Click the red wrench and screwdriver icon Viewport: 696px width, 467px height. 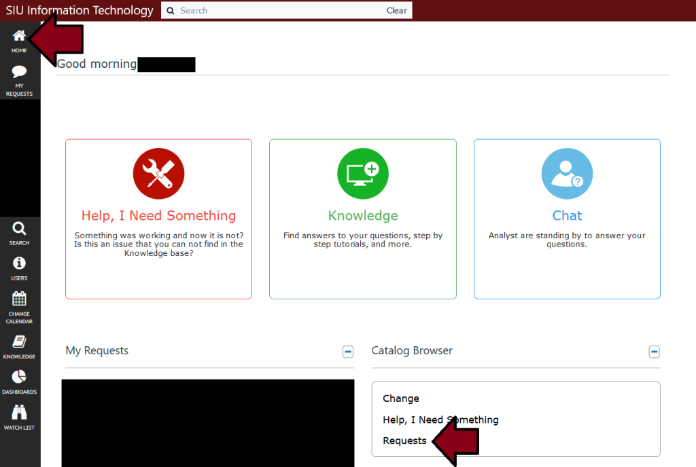[158, 173]
